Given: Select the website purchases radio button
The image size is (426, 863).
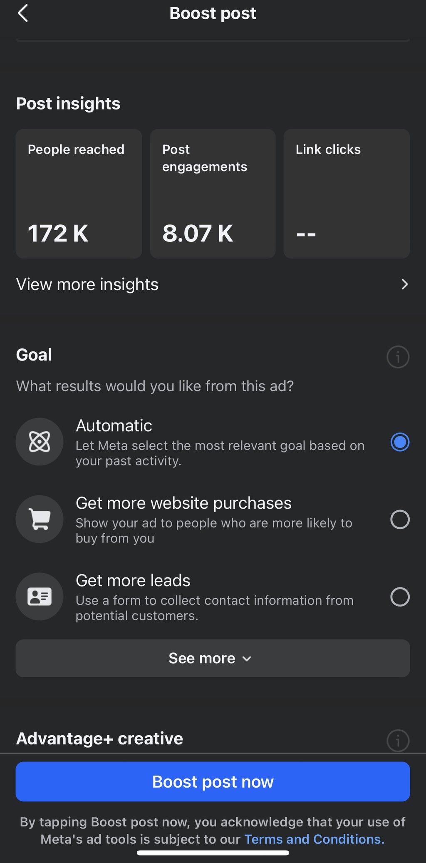Looking at the screenshot, I should point(400,519).
